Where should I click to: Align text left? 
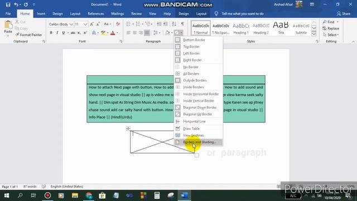tap(129, 33)
